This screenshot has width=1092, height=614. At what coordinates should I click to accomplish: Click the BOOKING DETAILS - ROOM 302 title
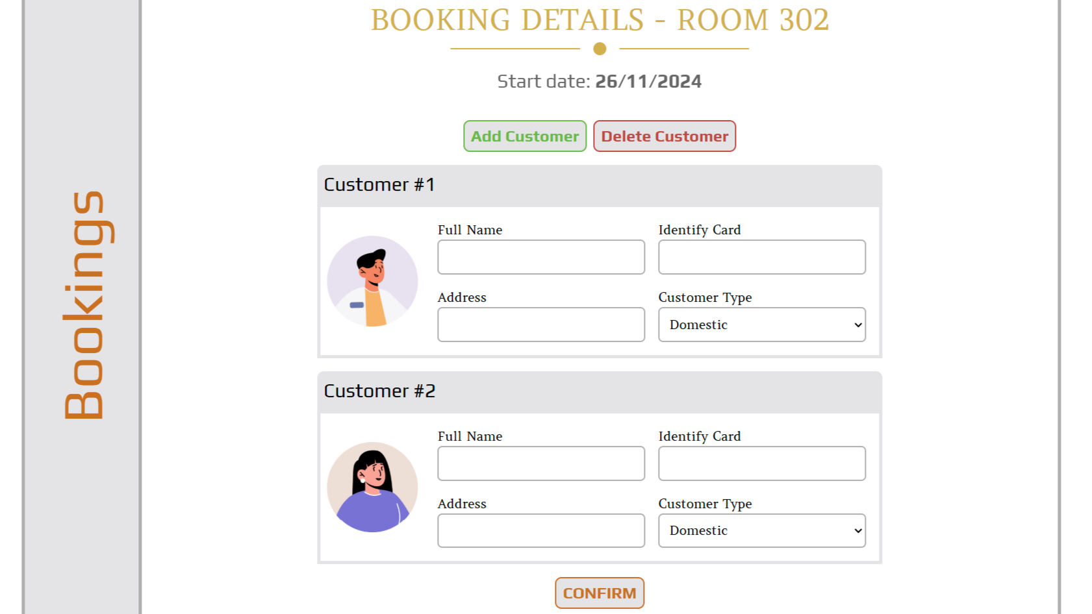pyautogui.click(x=599, y=21)
